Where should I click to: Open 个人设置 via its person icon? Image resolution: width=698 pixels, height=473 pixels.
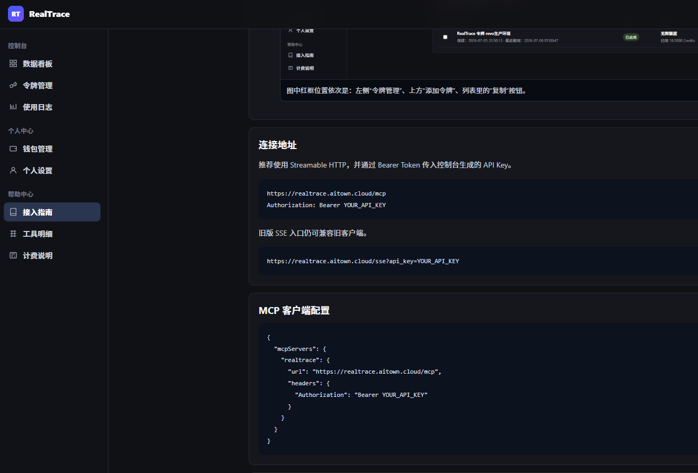pyautogui.click(x=13, y=171)
